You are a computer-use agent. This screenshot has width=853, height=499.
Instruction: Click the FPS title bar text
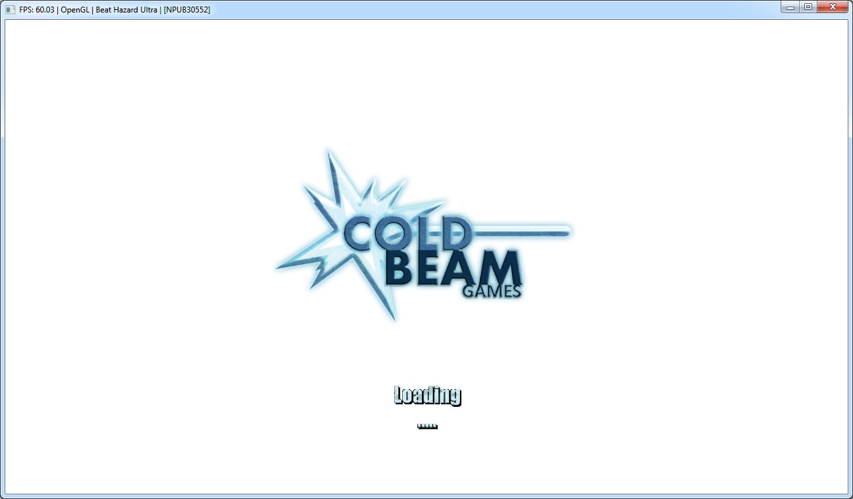tap(115, 10)
